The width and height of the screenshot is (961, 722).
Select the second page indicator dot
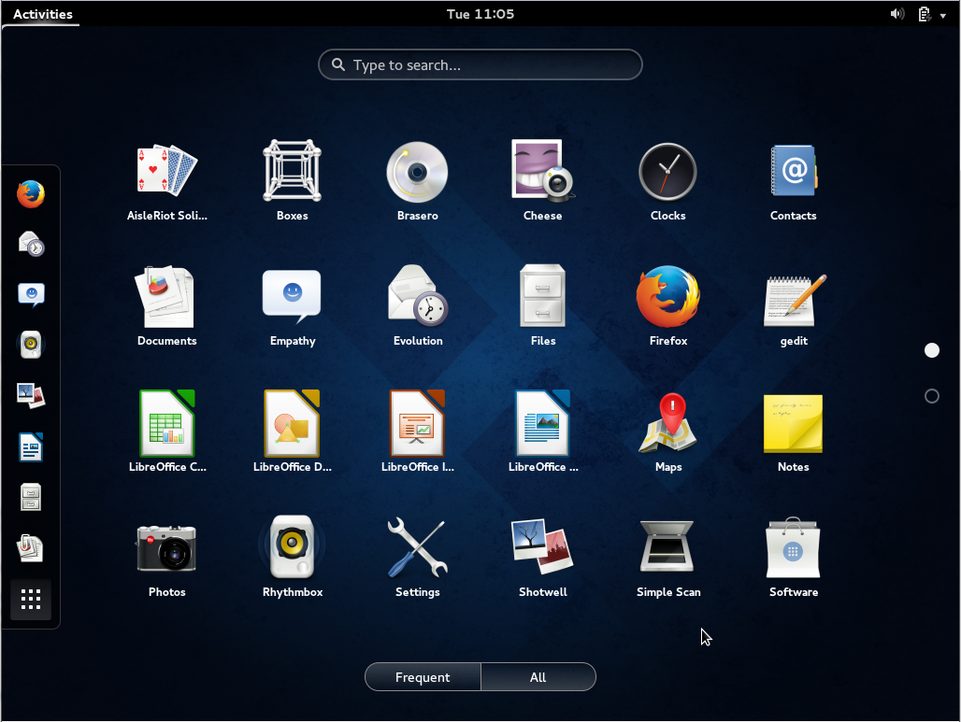(x=932, y=396)
